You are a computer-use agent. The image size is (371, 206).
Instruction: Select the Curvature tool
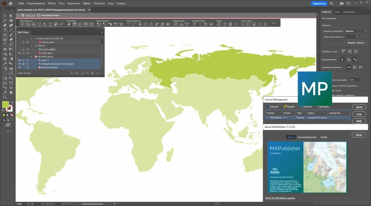pos(11,25)
